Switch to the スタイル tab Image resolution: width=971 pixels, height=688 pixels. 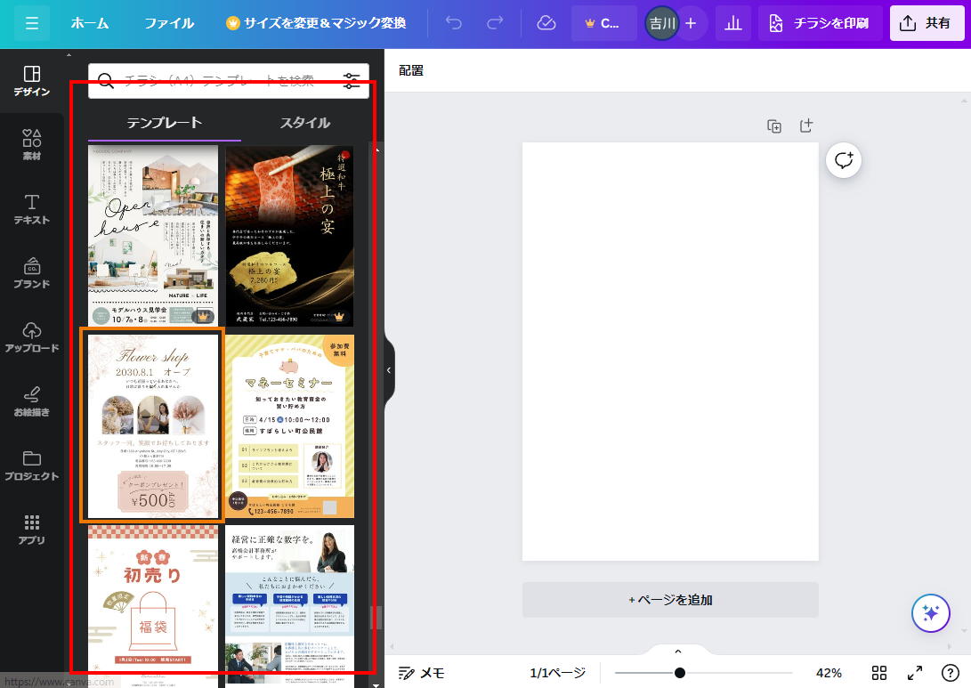305,123
